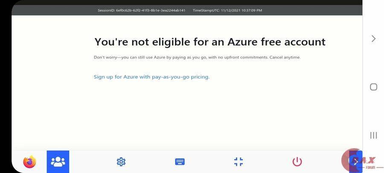
Task: Tap the Android back chevron
Action: point(373,38)
